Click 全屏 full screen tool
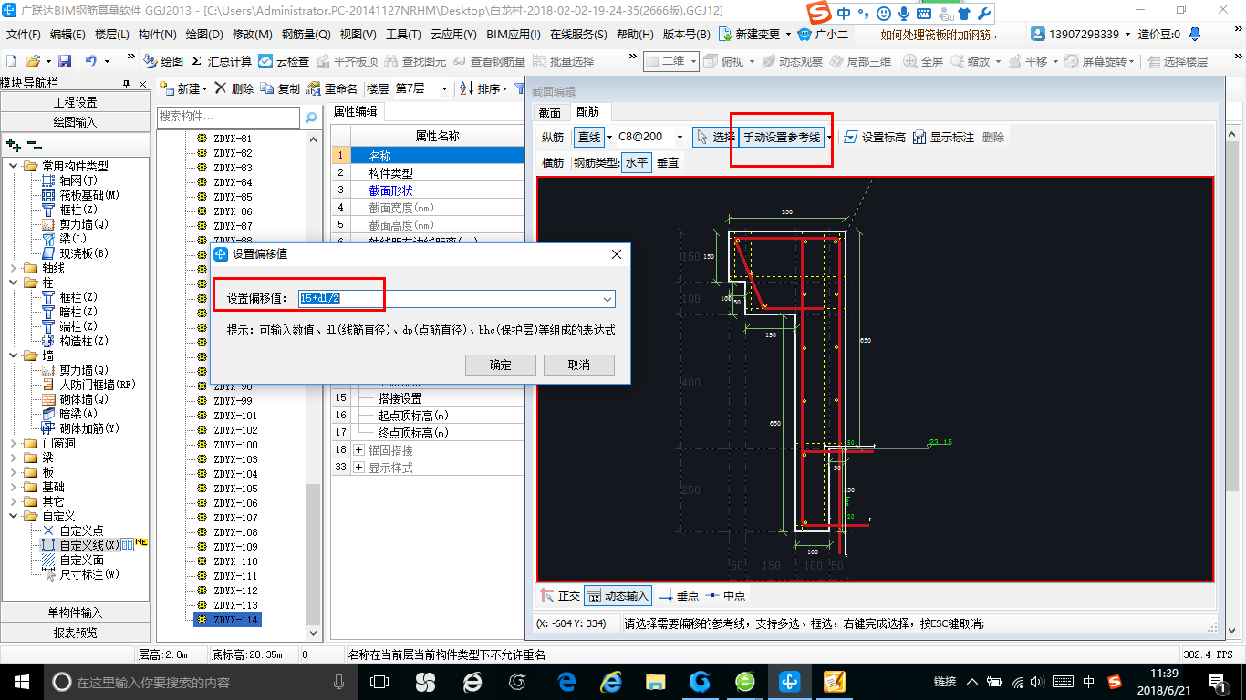Screen dimensions: 1246x700 923,61
